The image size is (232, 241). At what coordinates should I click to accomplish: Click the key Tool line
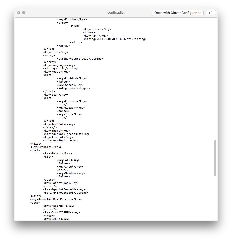point(69,114)
